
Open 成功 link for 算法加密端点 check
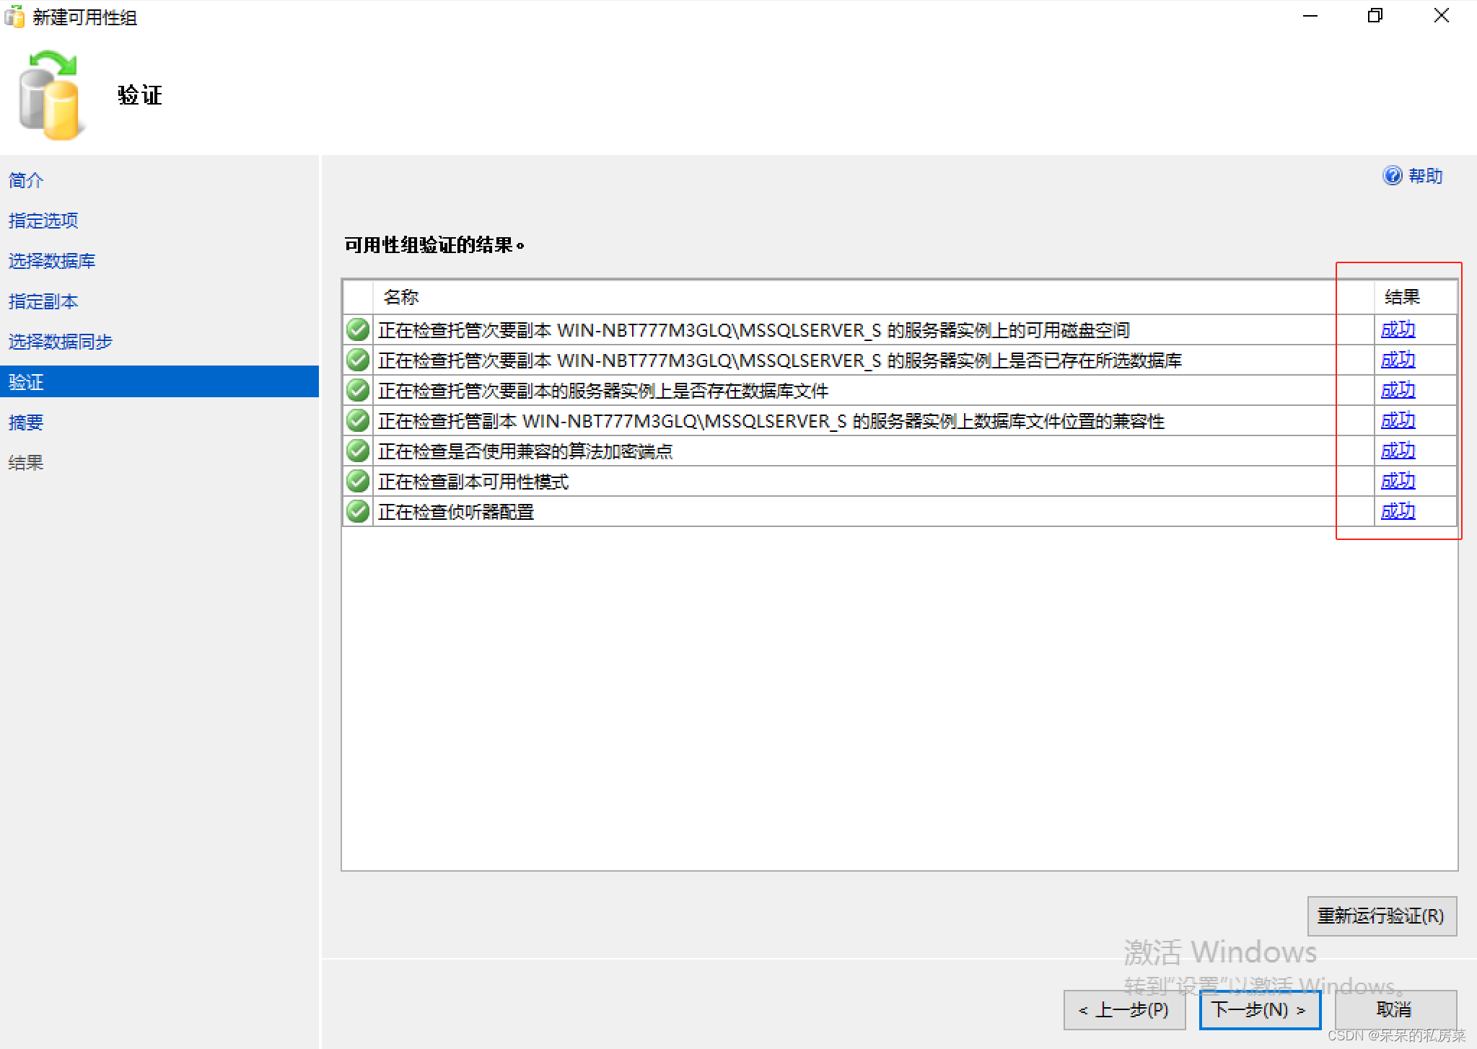pos(1398,451)
